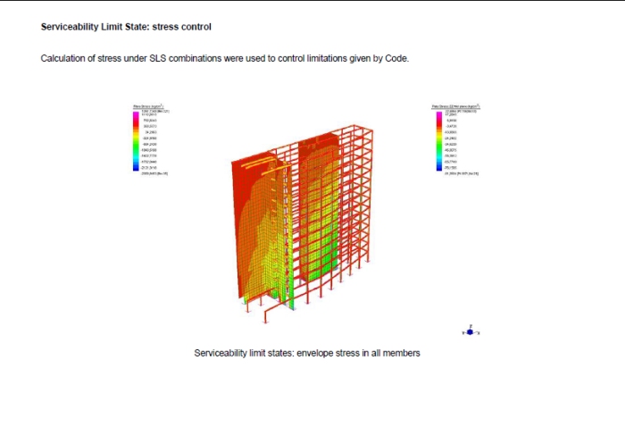Select the right stress legend color bar
Image resolution: width=625 pixels, height=444 pixels.
438,140
